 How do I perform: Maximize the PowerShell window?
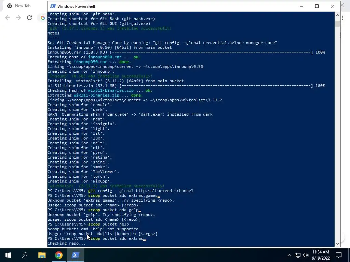pyautogui.click(x=317, y=6)
